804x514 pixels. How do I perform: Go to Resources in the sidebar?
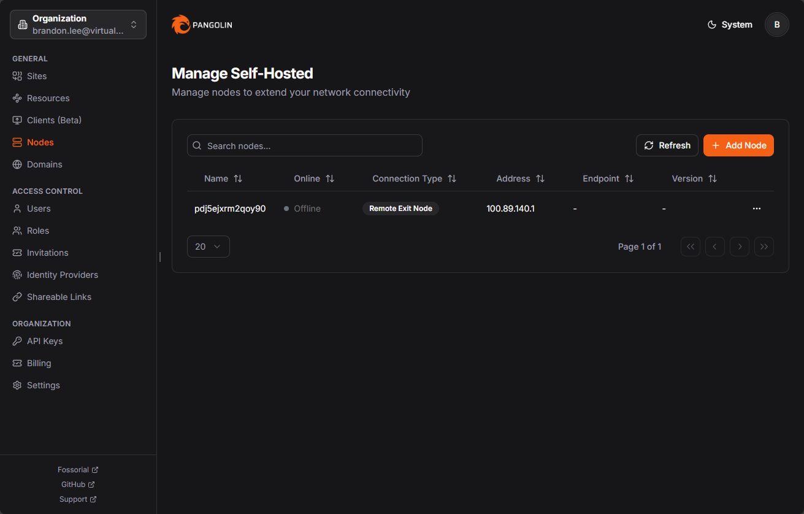click(x=41, y=98)
